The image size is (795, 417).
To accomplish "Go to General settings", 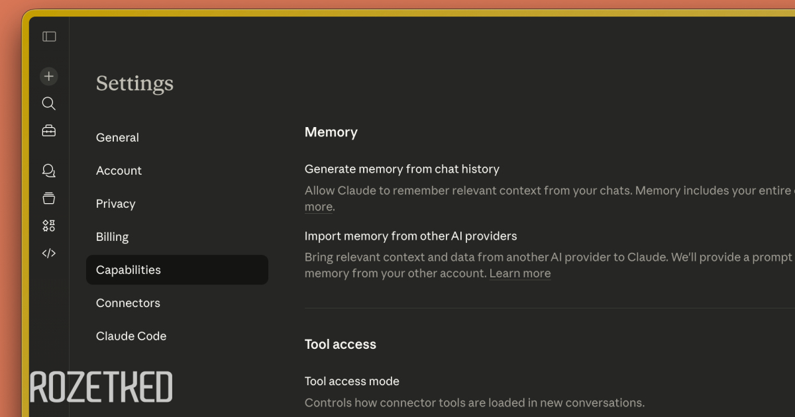I will pos(117,138).
